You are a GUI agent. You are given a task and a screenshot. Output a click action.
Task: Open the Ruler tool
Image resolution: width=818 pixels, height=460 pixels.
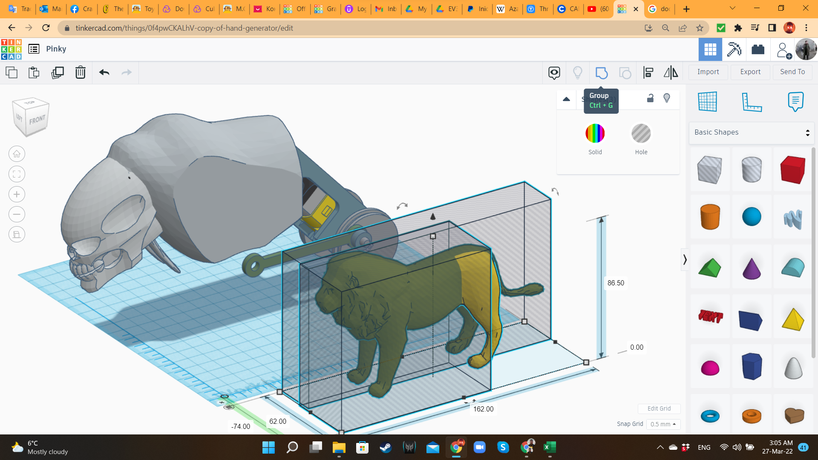click(751, 102)
